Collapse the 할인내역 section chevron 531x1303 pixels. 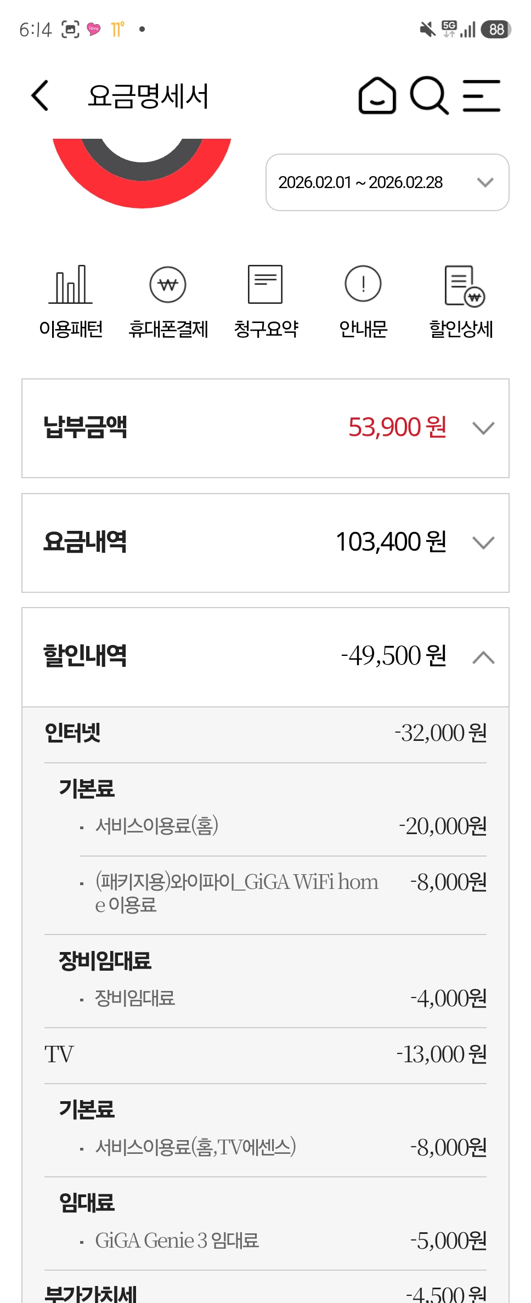point(483,657)
